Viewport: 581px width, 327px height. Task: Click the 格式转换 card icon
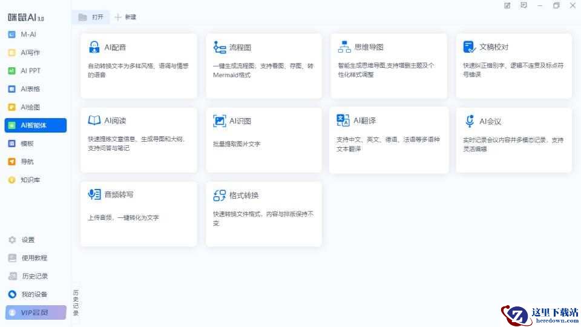(x=219, y=195)
